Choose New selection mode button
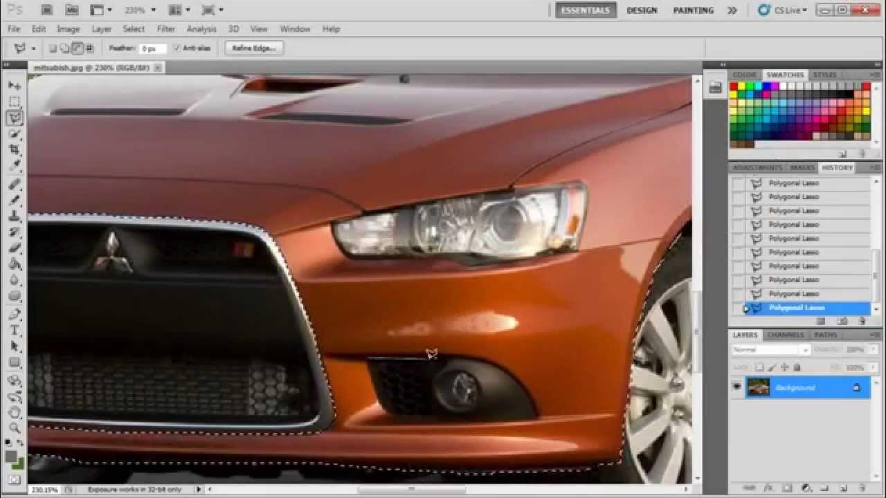Viewport: 886px width, 498px height. click(x=53, y=48)
